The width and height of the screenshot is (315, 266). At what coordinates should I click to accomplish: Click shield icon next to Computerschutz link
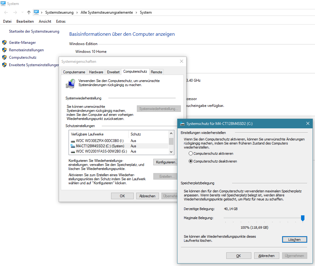(4, 57)
